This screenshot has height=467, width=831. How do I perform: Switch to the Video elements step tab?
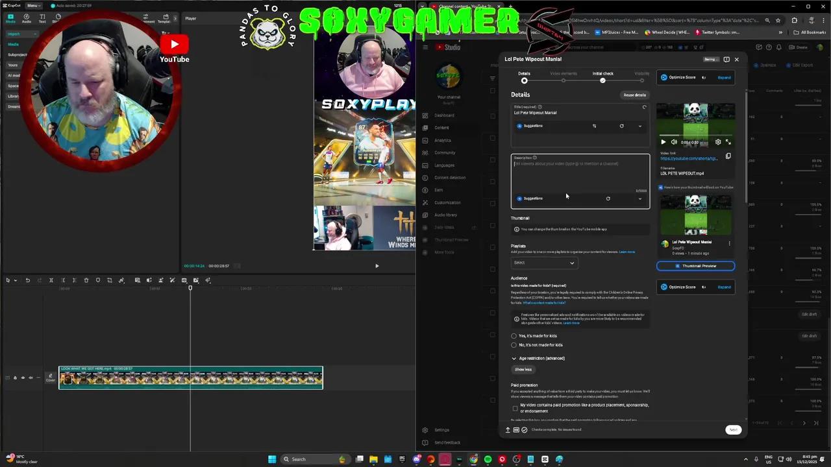[564, 73]
